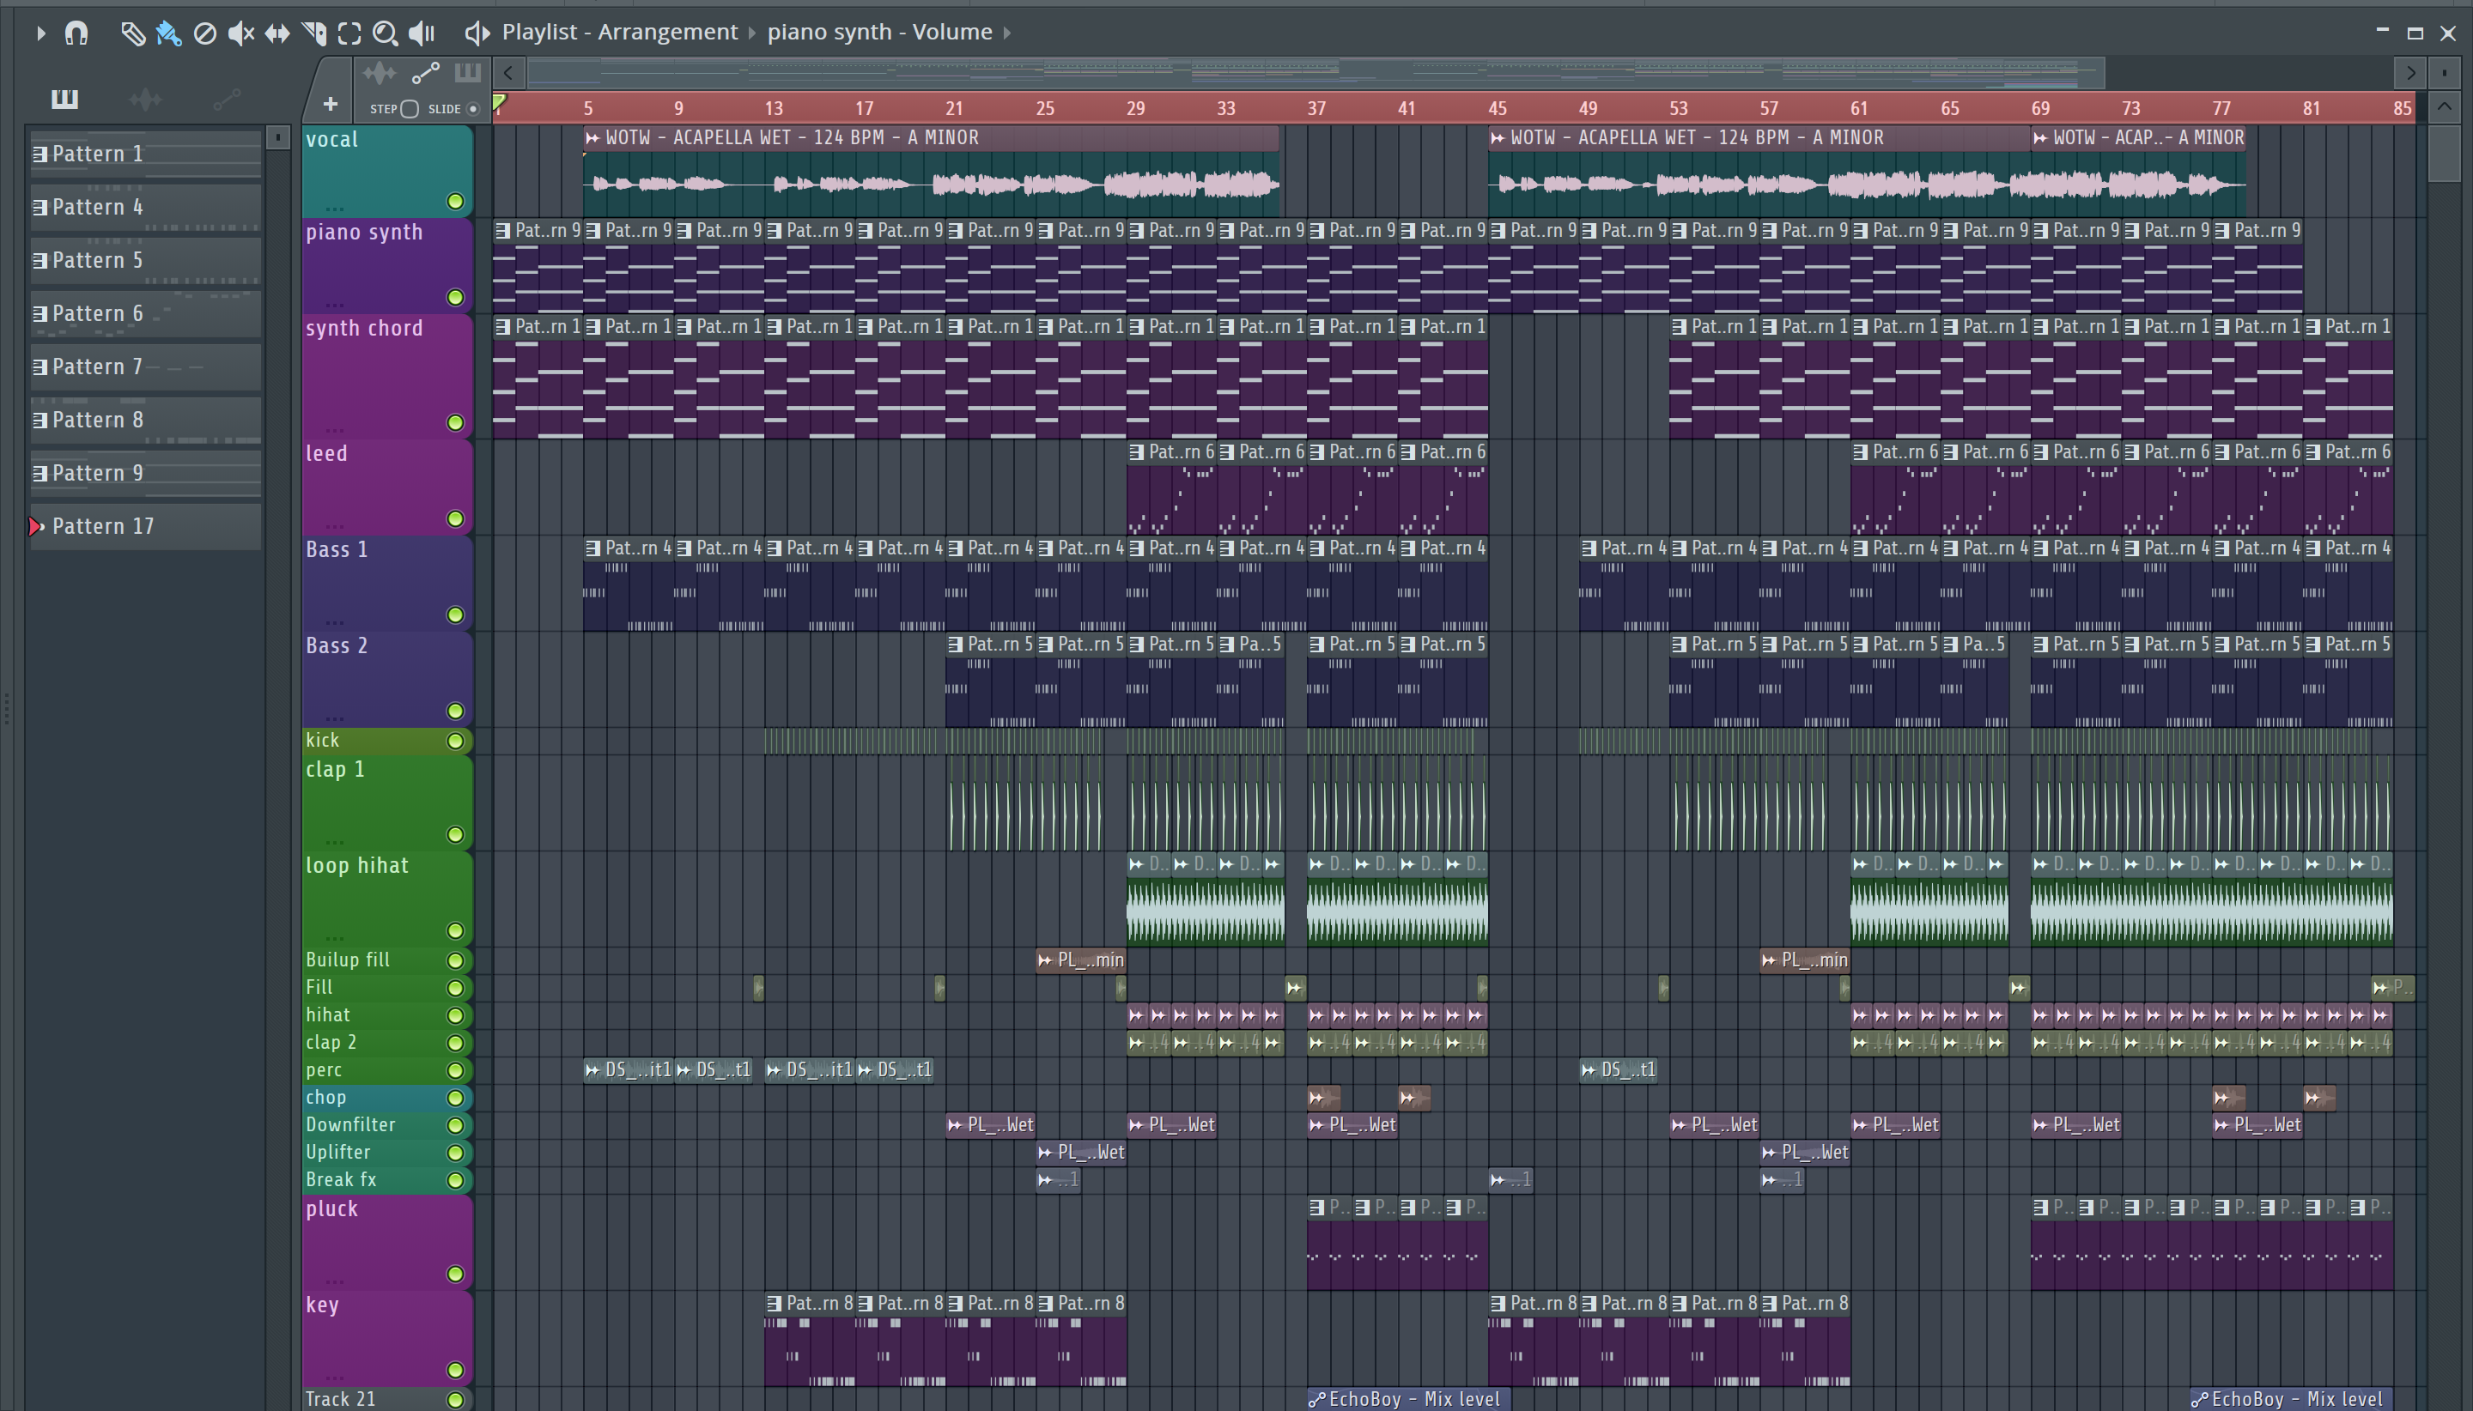Screen dimensions: 2473x1411
Task: Mute the Bass 1 track
Action: [454, 615]
